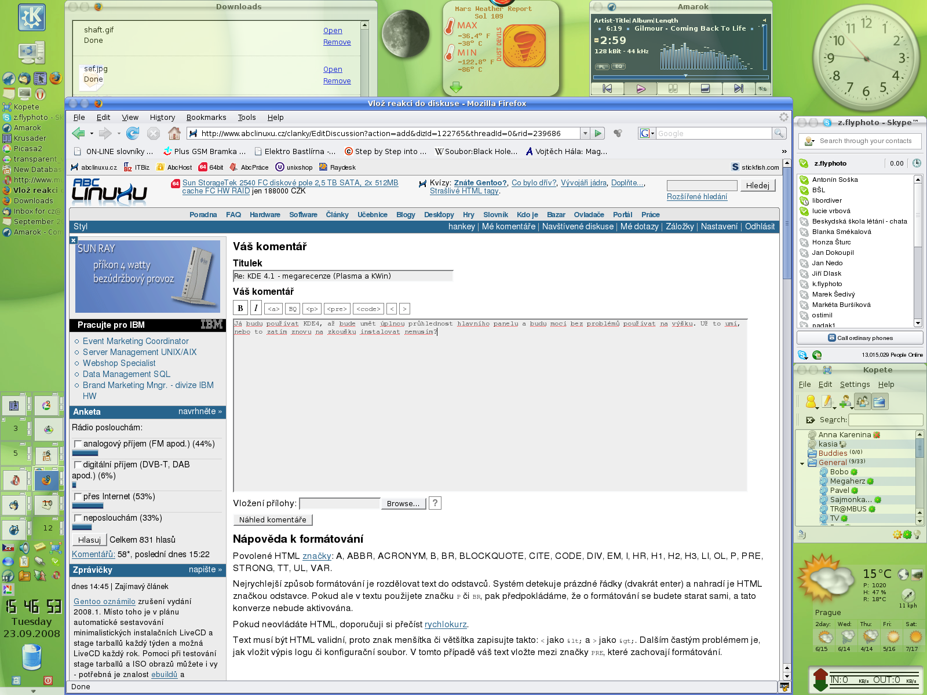Open Kopete status message pencil dropdown
Image resolution: width=927 pixels, height=695 pixels.
tap(828, 401)
